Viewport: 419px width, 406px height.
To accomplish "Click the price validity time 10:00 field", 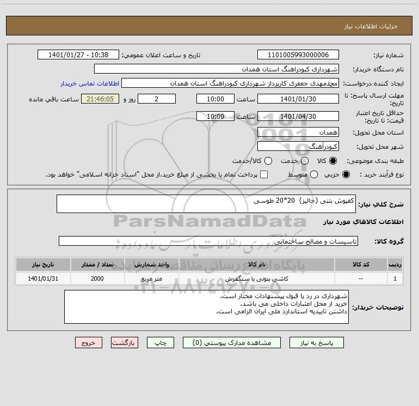I will tap(215, 116).
